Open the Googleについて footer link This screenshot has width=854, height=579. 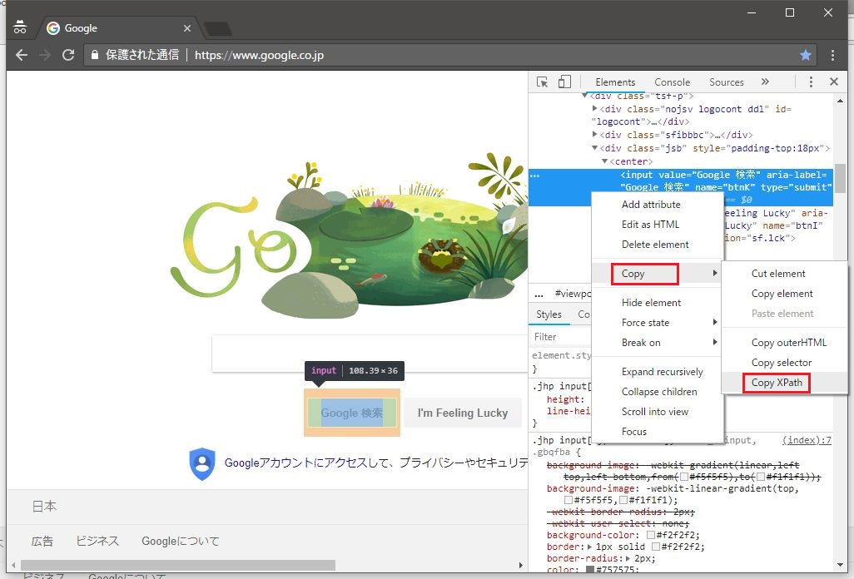(181, 541)
